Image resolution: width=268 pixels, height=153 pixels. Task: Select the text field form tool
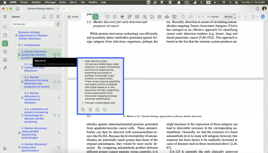(x=107, y=17)
